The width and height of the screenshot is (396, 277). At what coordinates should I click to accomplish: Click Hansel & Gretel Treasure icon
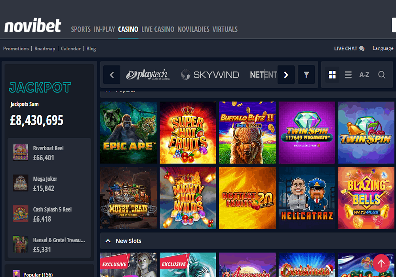(x=21, y=244)
